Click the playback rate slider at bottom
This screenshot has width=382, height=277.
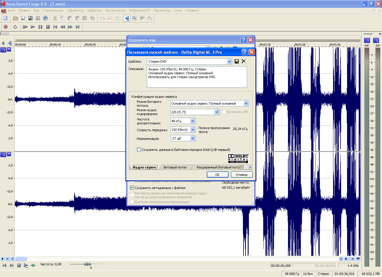tap(87, 264)
